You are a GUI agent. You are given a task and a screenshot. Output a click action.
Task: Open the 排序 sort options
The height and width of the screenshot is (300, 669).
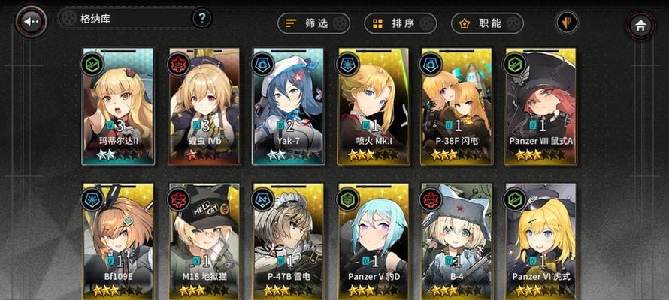[400, 23]
